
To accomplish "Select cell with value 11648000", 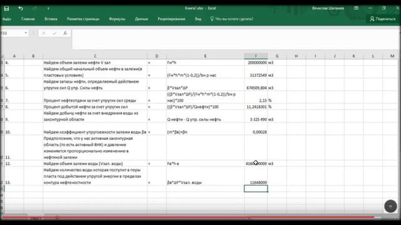I will click(x=256, y=176).
